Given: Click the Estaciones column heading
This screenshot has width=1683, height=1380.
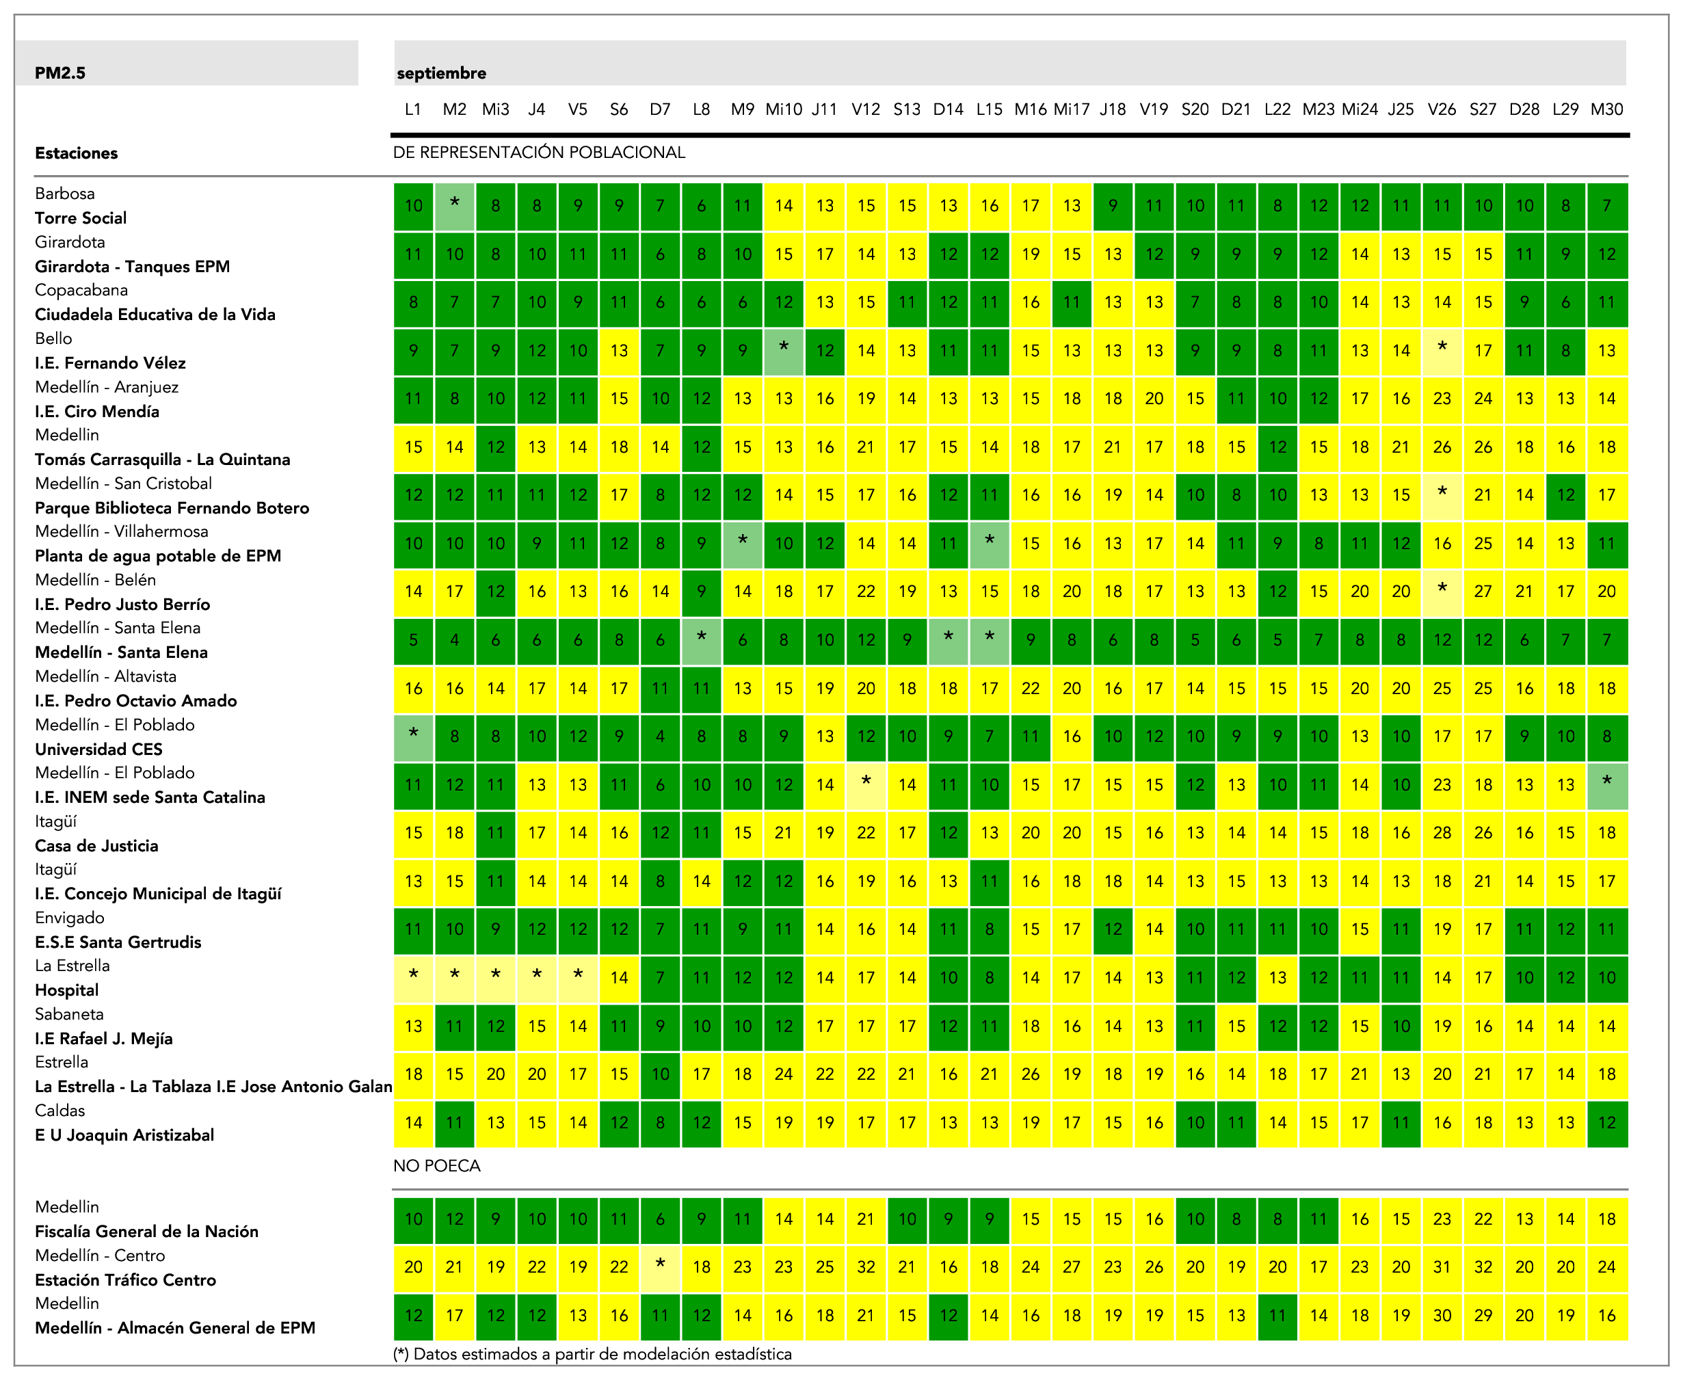Looking at the screenshot, I should tap(77, 153).
